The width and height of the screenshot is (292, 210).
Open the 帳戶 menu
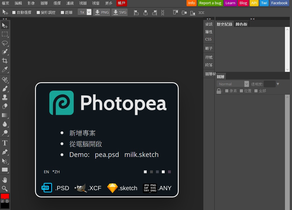click(x=121, y=3)
